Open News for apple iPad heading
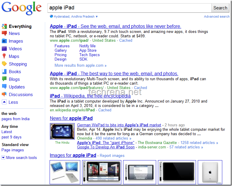Viewport: 232px width, 186px height. pyautogui.click(x=71, y=118)
